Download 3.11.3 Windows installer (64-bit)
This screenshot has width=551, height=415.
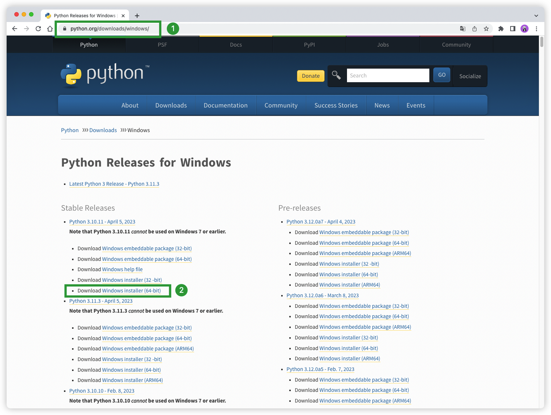click(x=132, y=370)
